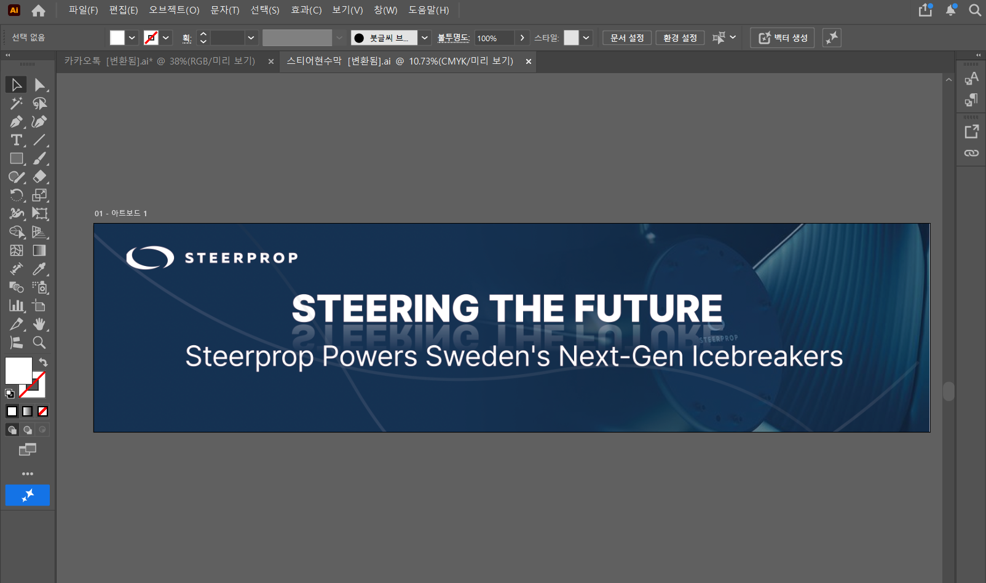Pick the Column Graph tool
The width and height of the screenshot is (986, 583).
17,306
